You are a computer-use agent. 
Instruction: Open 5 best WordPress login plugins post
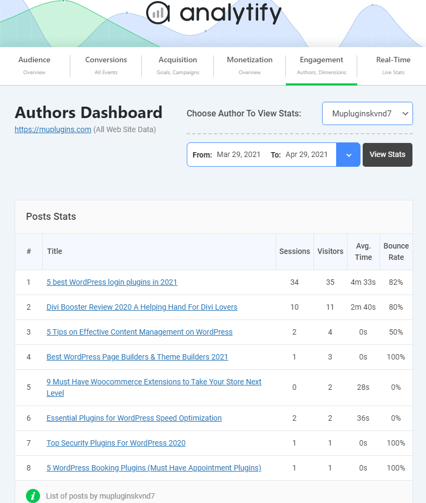tap(112, 282)
